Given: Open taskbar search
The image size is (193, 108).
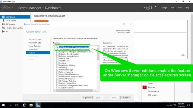Looking at the screenshot, I should point(10,105).
